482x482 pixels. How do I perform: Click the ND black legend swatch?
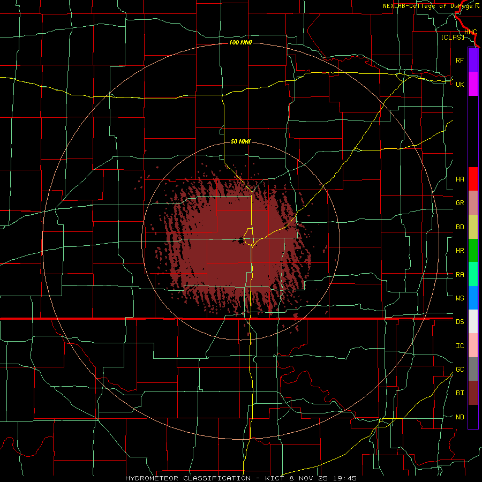[473, 417]
